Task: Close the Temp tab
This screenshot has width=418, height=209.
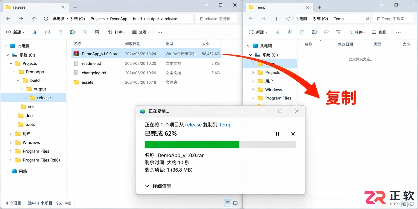Action: click(x=308, y=7)
